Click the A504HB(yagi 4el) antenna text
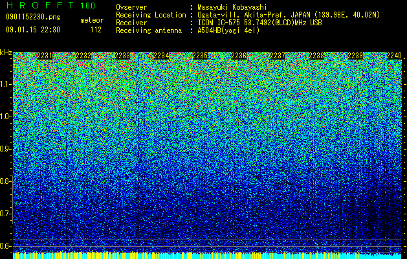 (x=228, y=30)
